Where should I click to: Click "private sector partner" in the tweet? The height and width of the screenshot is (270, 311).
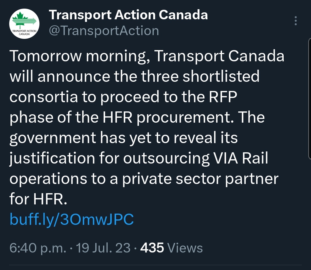pyautogui.click(x=200, y=179)
